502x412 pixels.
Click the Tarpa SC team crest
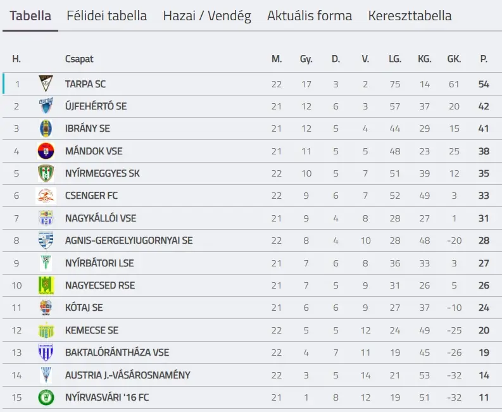click(x=46, y=84)
